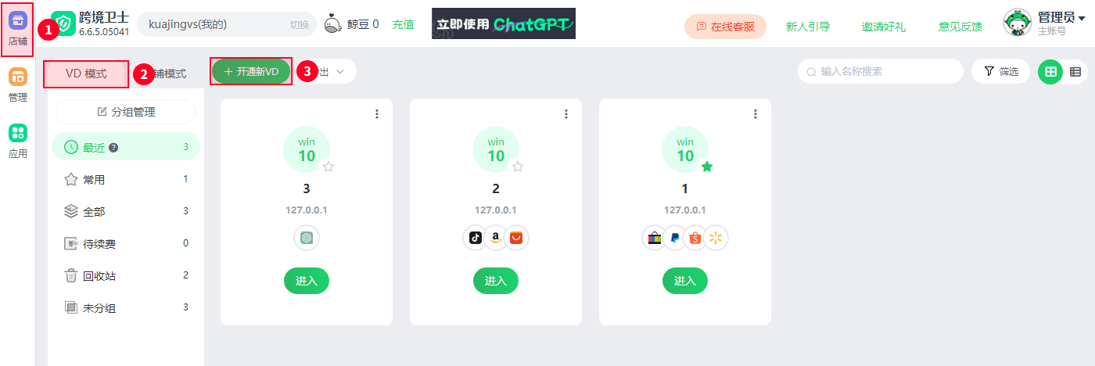Select the VD 模式 tab
1095x366 pixels.
click(x=86, y=74)
